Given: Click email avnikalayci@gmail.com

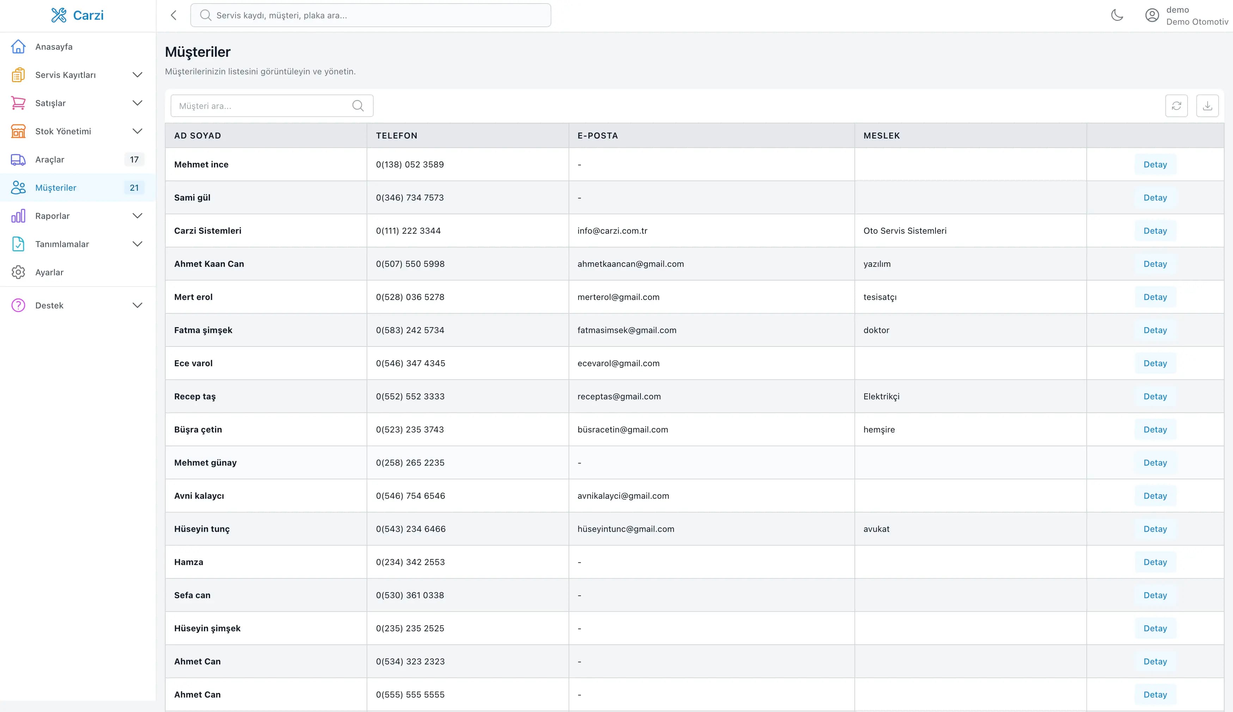Looking at the screenshot, I should click(623, 496).
